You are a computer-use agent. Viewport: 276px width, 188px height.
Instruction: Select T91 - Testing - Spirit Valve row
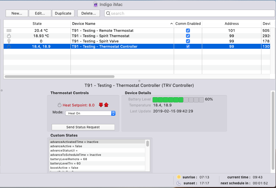point(137,41)
